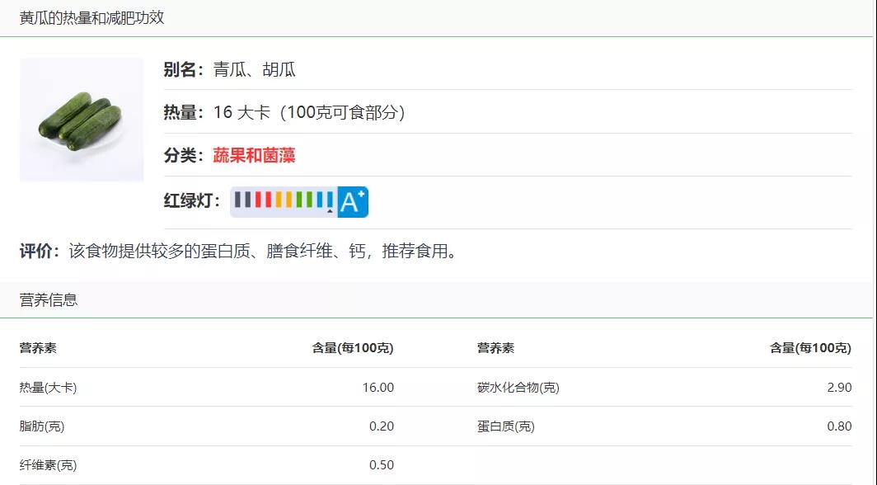The width and height of the screenshot is (877, 485).
Task: Click the small arrow marker under color bar
Action: [x=330, y=211]
